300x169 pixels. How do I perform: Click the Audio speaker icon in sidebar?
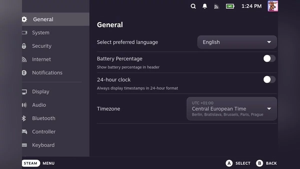point(24,105)
